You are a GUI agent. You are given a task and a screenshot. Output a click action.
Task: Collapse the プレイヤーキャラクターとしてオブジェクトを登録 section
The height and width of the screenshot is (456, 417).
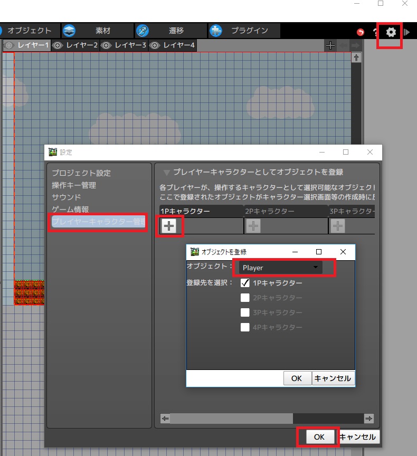[167, 173]
